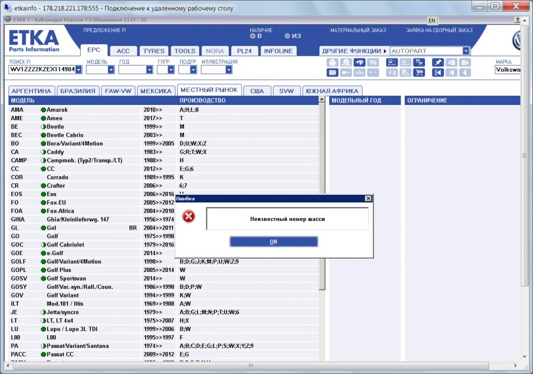Click the question mark help icon
This screenshot has width=533, height=374.
[517, 20]
